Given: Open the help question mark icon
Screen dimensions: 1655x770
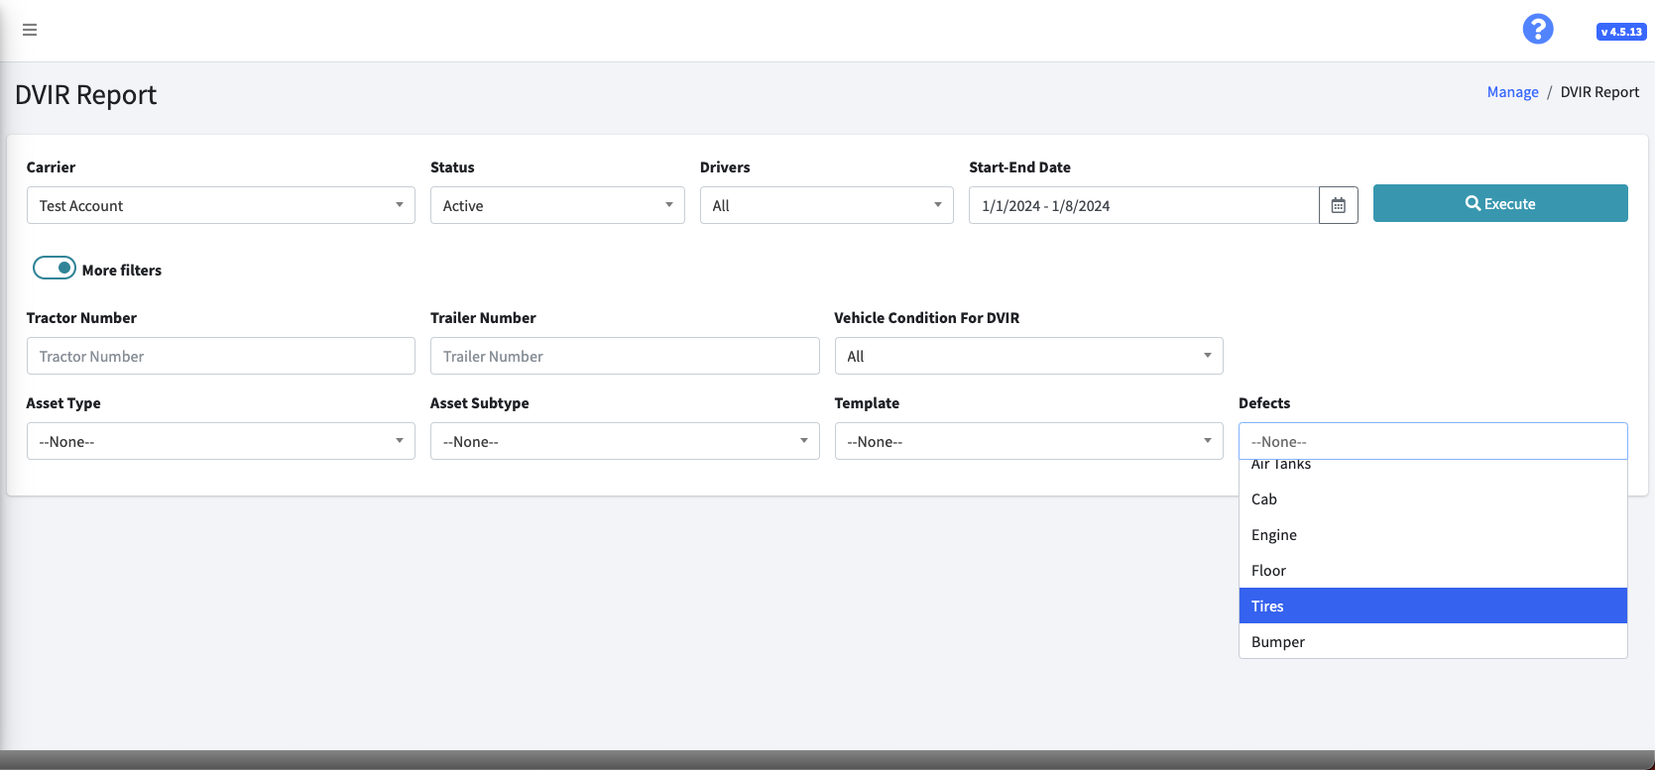Looking at the screenshot, I should tap(1538, 29).
